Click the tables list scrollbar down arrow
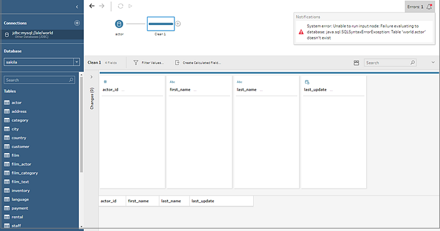 (x=81, y=227)
